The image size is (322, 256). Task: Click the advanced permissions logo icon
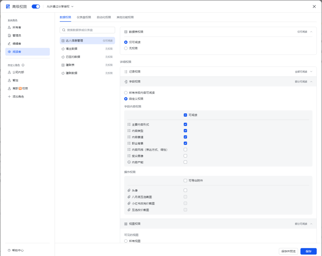(x=8, y=7)
